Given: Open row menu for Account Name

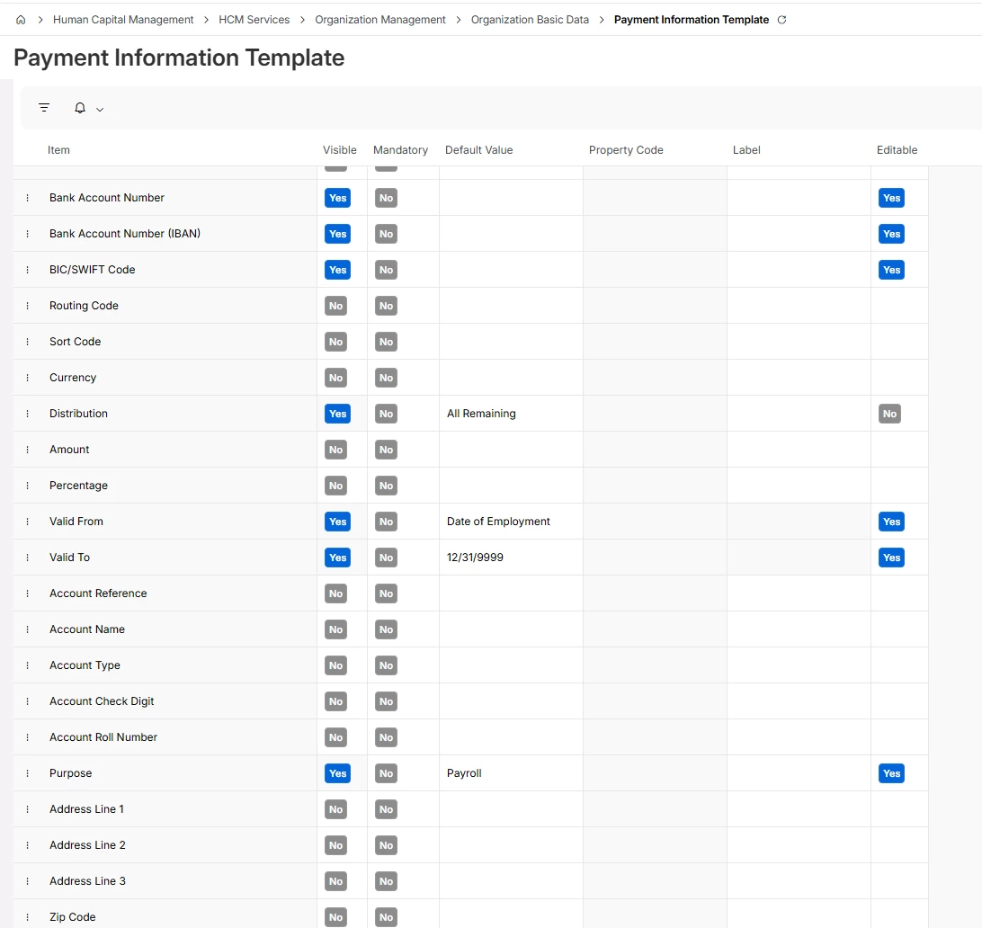Looking at the screenshot, I should [x=28, y=629].
